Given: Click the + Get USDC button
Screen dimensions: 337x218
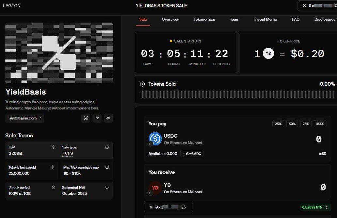Looking at the screenshot, I should 192,154.
